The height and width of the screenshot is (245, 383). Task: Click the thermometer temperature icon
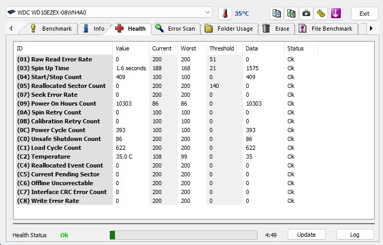click(x=225, y=13)
